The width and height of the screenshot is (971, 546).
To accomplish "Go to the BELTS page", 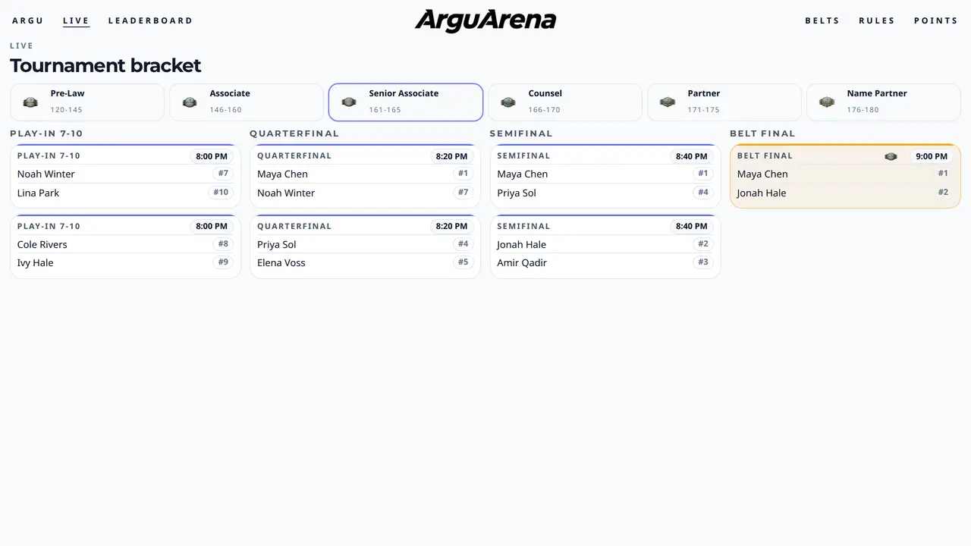I will (822, 20).
